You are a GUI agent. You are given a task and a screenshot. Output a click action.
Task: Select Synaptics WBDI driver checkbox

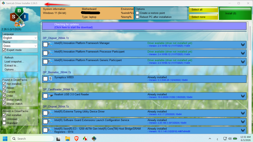pyautogui.click(x=45, y=79)
